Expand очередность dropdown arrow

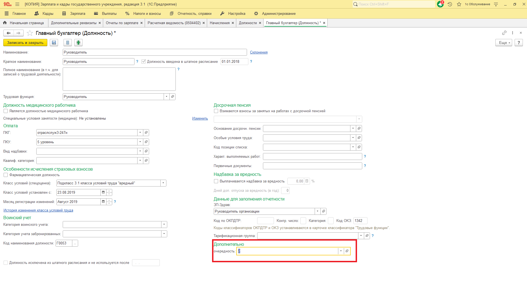coord(341,251)
